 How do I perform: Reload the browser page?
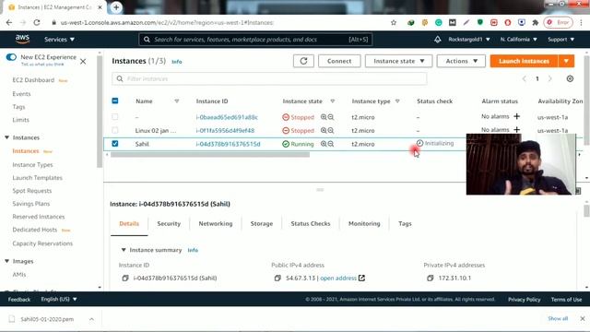click(37, 22)
